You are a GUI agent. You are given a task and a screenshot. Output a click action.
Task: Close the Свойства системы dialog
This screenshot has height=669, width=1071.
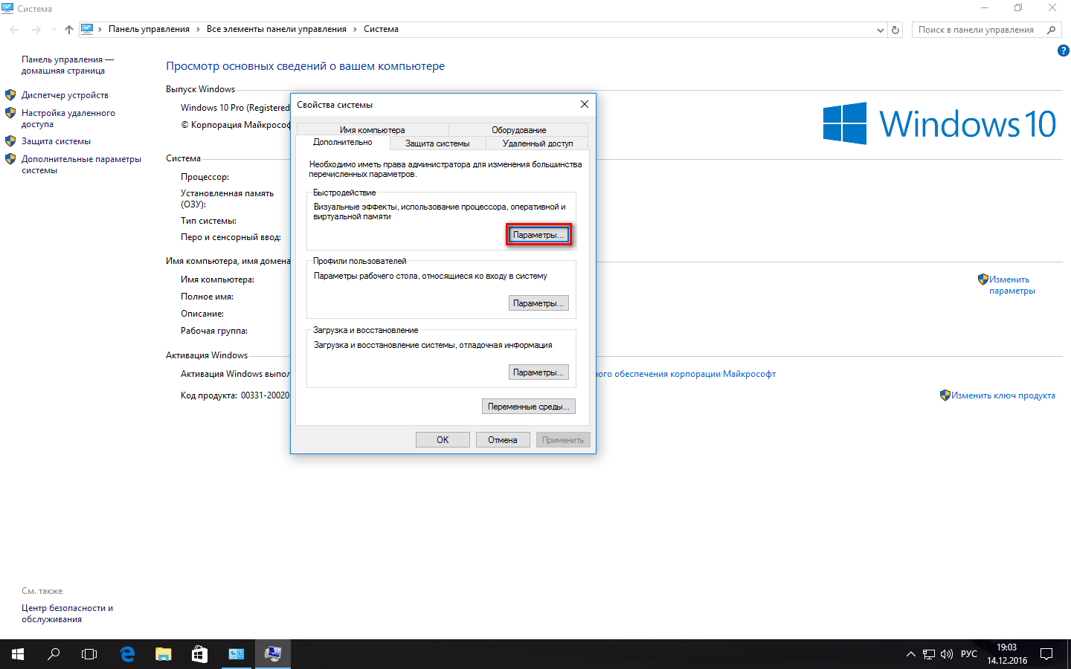585,104
